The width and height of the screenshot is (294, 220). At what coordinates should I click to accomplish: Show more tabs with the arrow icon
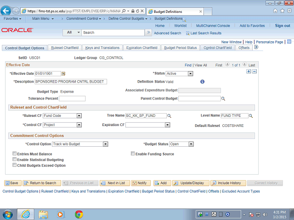pyautogui.click(x=256, y=47)
